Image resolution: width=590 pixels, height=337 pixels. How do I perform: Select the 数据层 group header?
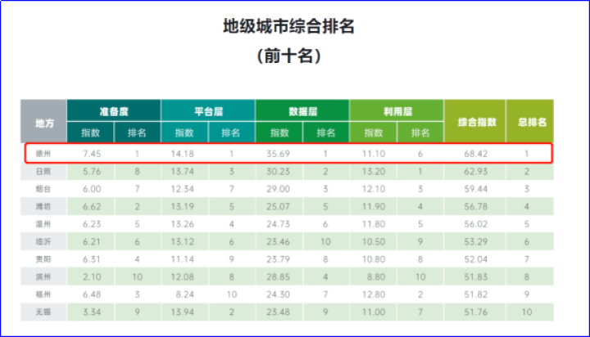click(x=302, y=110)
